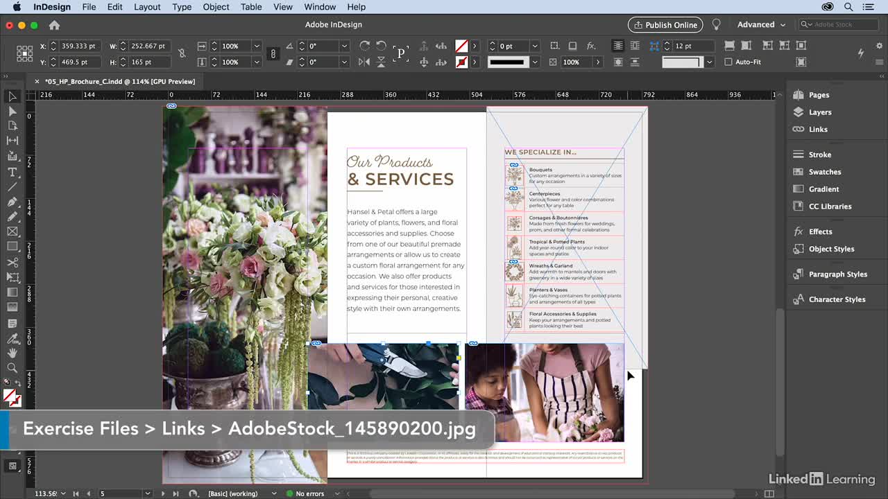Select the Free Transform tool
This screenshot has height=499, width=888.
pyautogui.click(x=12, y=277)
